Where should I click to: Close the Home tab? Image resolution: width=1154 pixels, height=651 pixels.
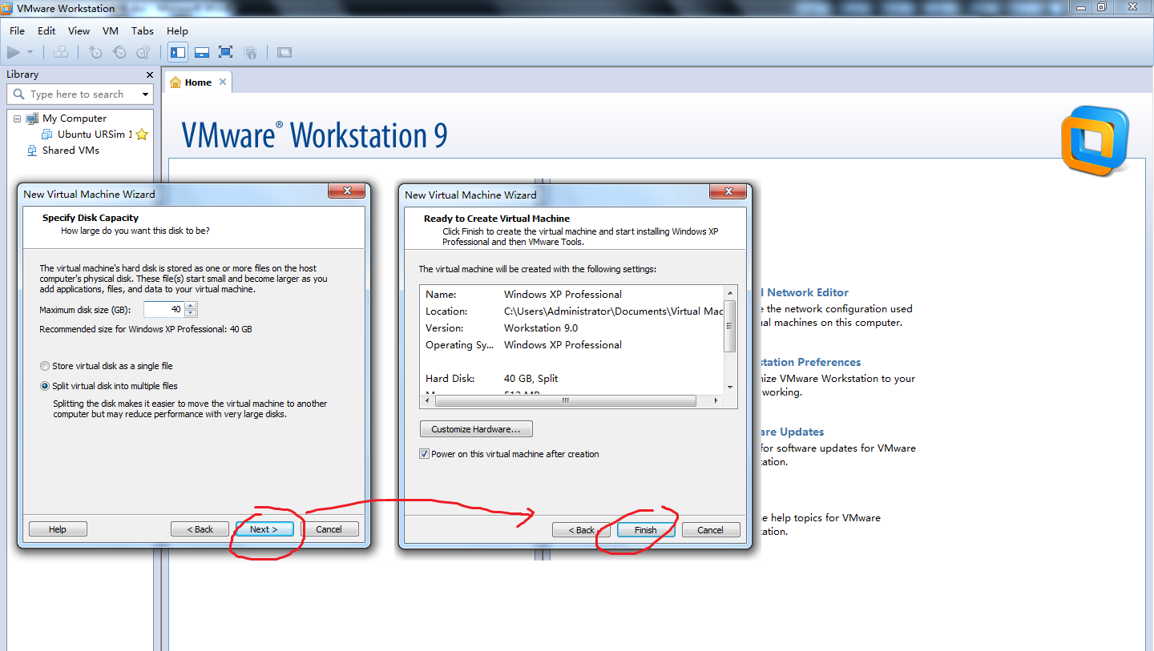pyautogui.click(x=223, y=82)
